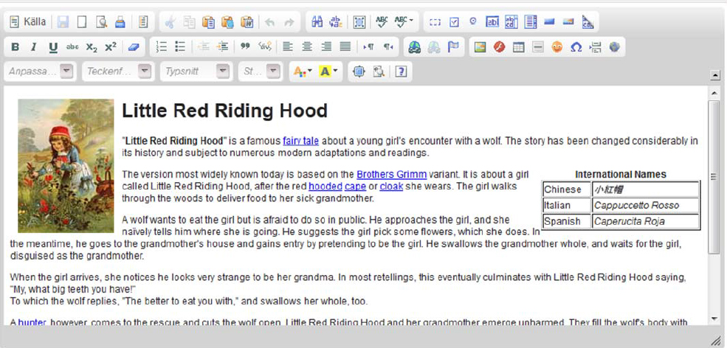Toggle bold formatting
The width and height of the screenshot is (727, 348).
point(15,46)
